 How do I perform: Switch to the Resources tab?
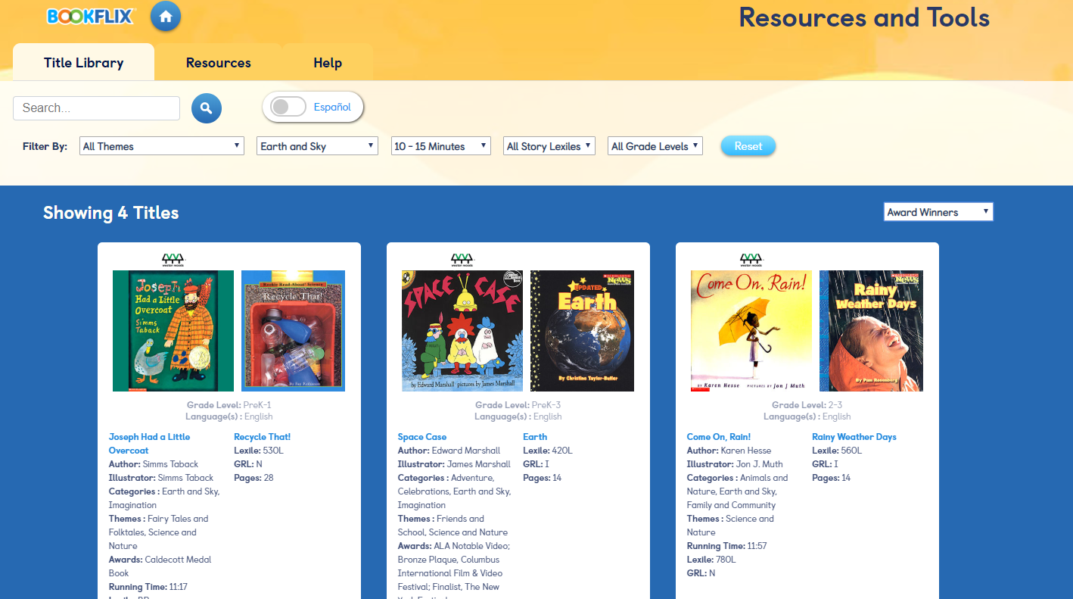click(x=219, y=63)
